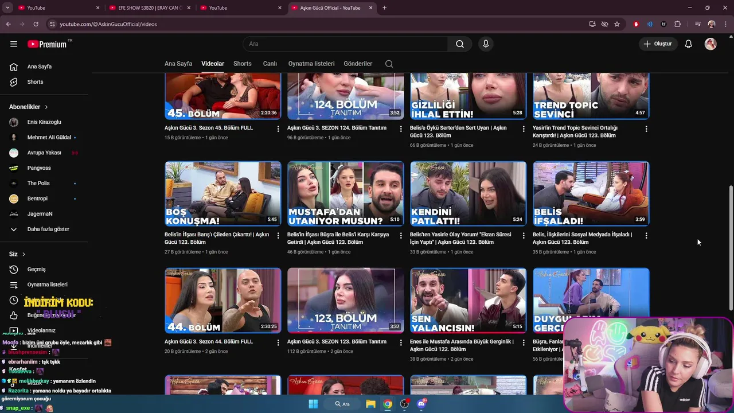The height and width of the screenshot is (413, 734).
Task: Open options for Belis'in İfşası Büşra video
Action: click(x=401, y=235)
